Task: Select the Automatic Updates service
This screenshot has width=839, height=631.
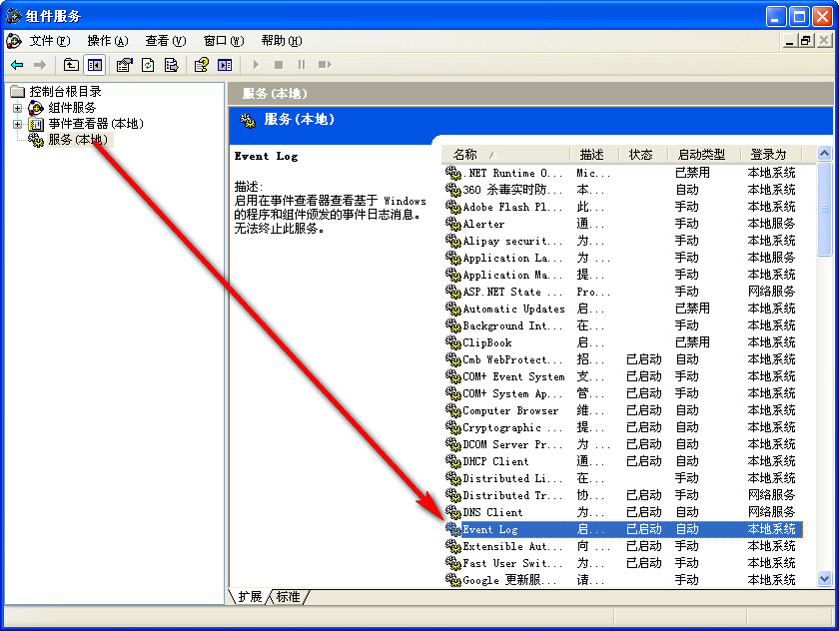Action: pos(513,309)
